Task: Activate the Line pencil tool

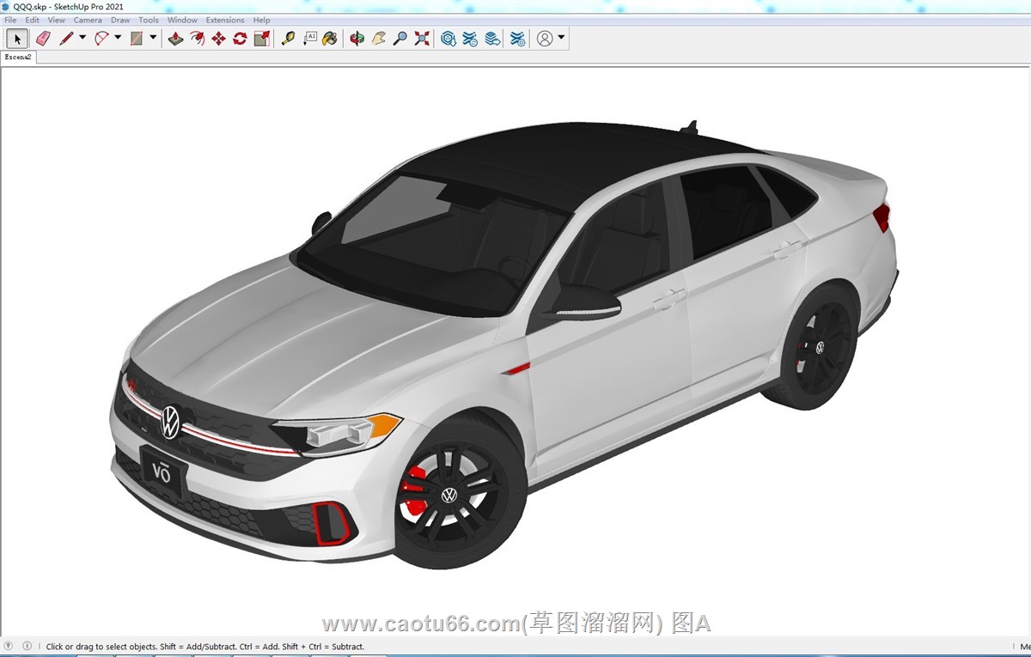Action: point(66,39)
